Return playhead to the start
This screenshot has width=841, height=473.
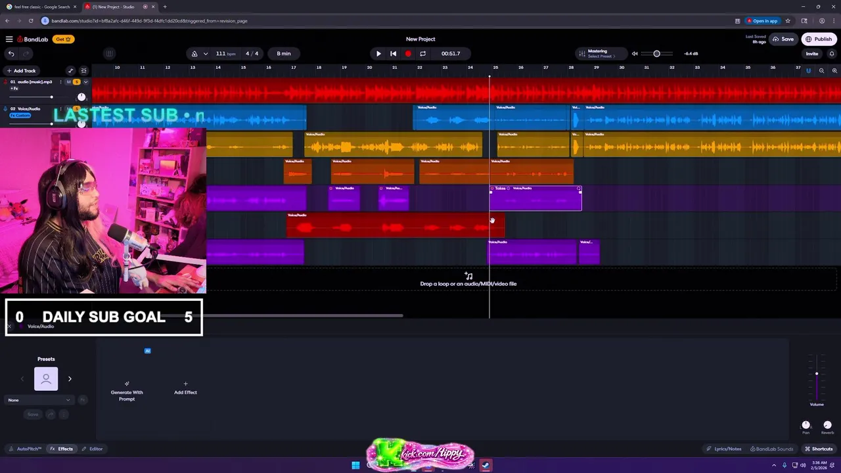tap(393, 54)
